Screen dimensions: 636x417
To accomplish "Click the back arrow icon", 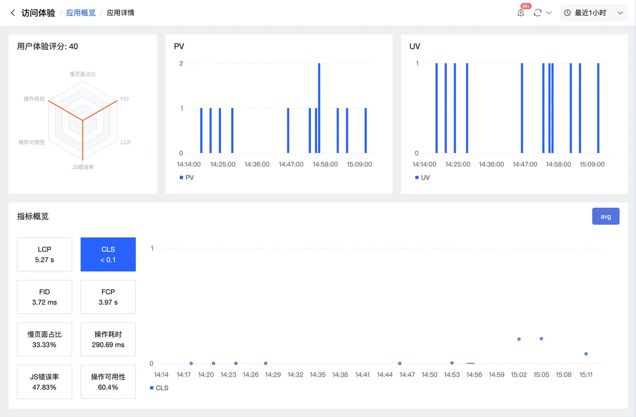I will pos(13,13).
